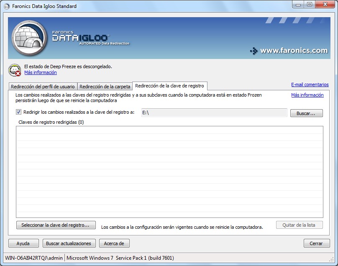Open Más información link under Deep Freeze status
The height and width of the screenshot is (266, 338).
click(41, 72)
